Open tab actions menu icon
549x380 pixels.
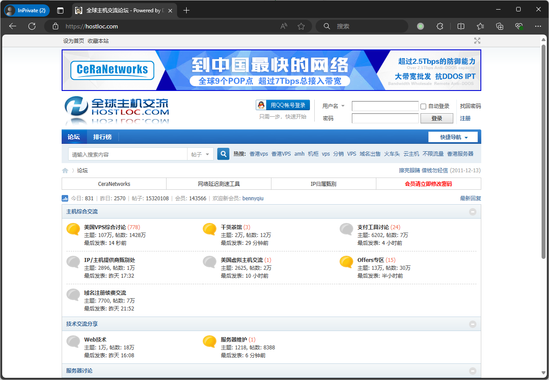click(60, 10)
